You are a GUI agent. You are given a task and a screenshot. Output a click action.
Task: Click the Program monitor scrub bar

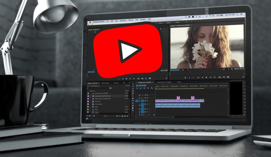pos(206,73)
